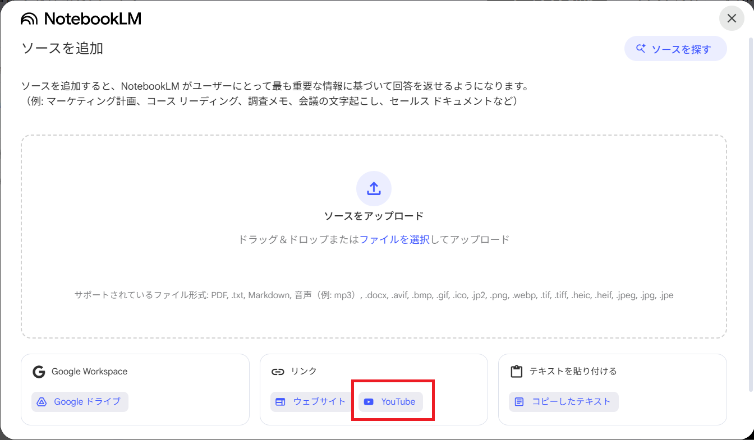Click the Google Workspace card heading
Viewport: 754px width, 440px height.
pos(89,372)
